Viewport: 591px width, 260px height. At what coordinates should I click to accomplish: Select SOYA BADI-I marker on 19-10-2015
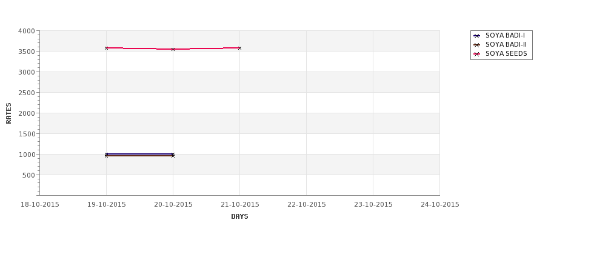pyautogui.click(x=106, y=154)
